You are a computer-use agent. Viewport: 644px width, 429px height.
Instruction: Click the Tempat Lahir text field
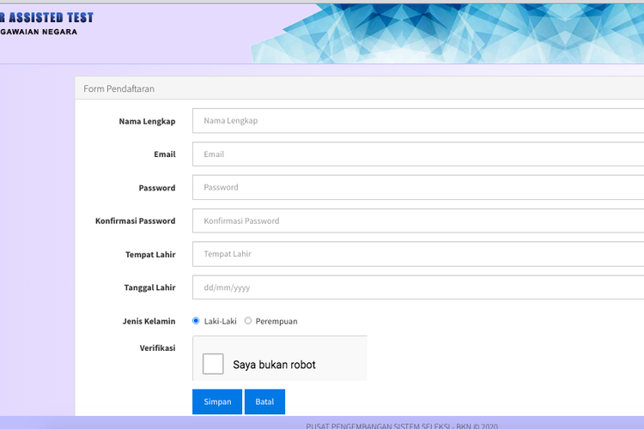417,254
